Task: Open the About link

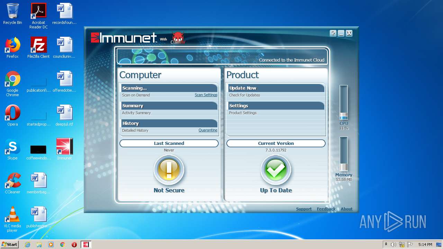Action: [346, 209]
